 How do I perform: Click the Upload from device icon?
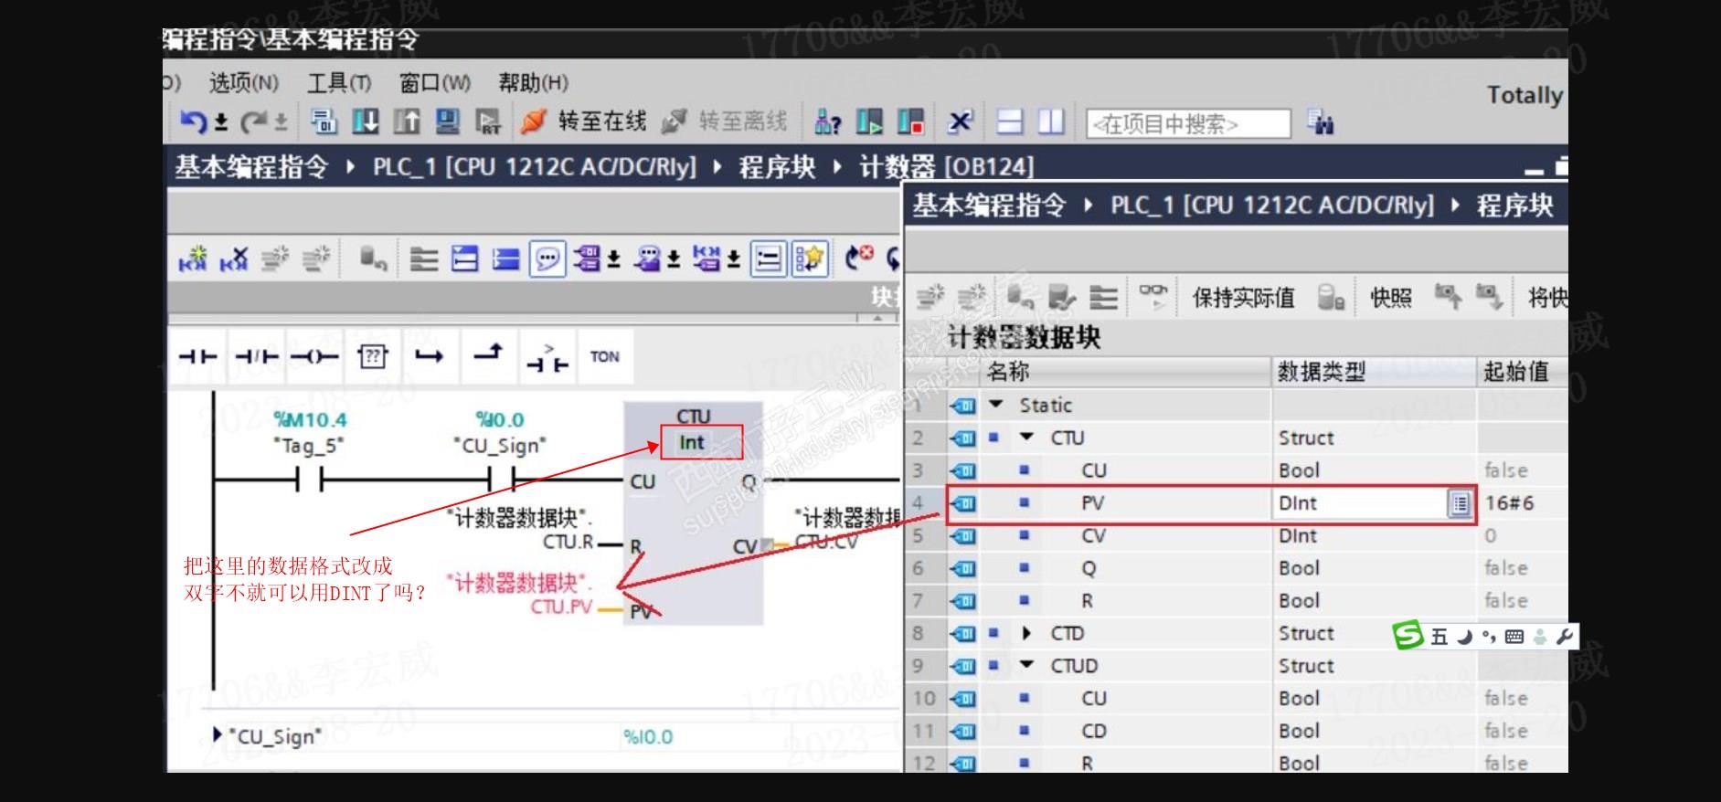[x=407, y=121]
